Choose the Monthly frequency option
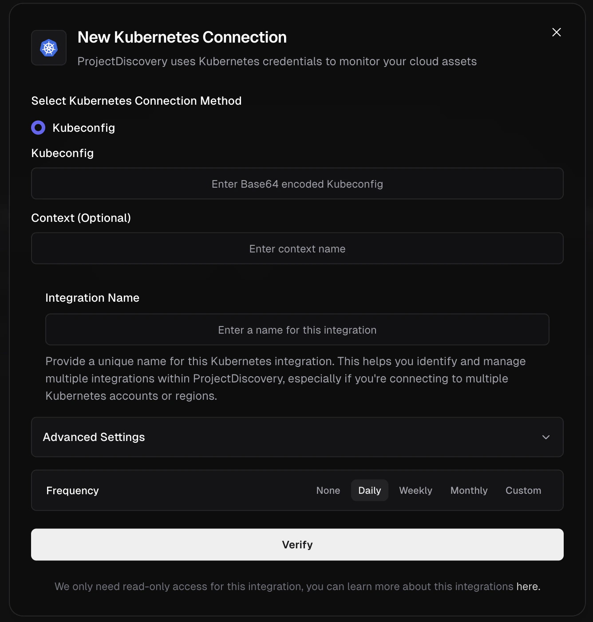The image size is (593, 622). (x=469, y=490)
